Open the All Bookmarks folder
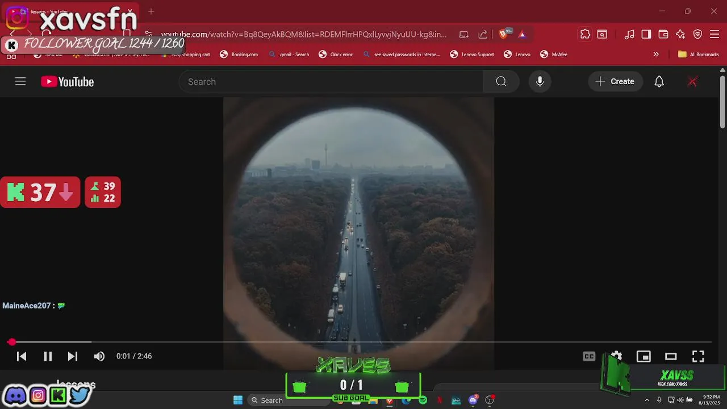The height and width of the screenshot is (409, 727). click(x=699, y=55)
